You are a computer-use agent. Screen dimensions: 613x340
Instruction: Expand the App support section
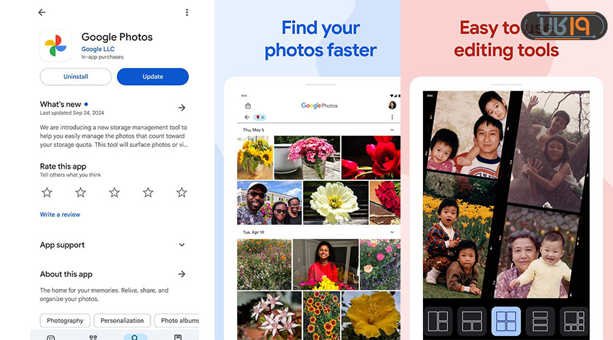pos(182,245)
